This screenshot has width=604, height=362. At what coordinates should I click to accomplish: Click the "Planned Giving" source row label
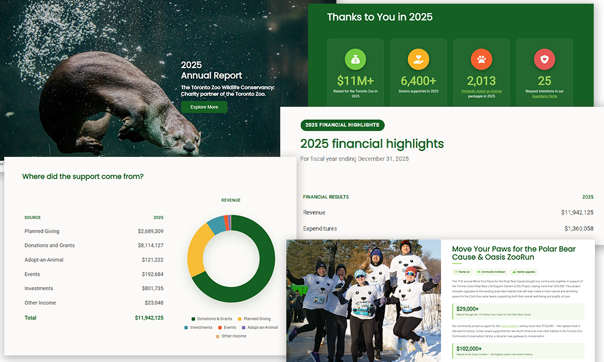42,231
